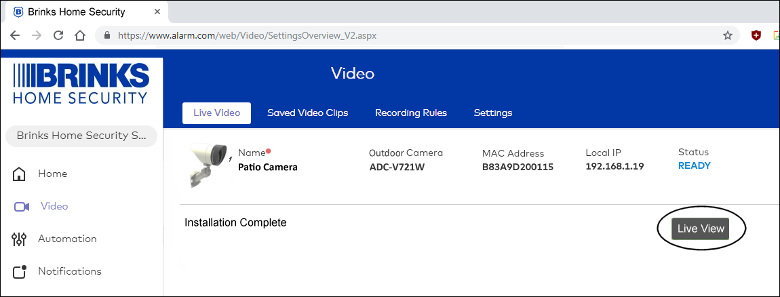
Task: Open Video in the sidebar
Action: pyautogui.click(x=54, y=206)
